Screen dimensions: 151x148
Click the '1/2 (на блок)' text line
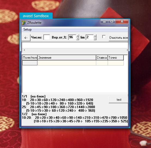[34, 114]
